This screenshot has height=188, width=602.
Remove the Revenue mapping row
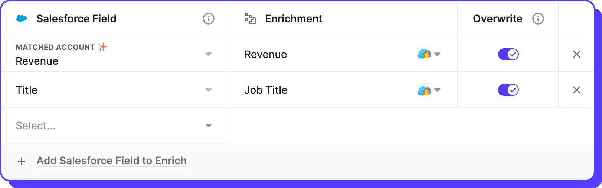577,54
